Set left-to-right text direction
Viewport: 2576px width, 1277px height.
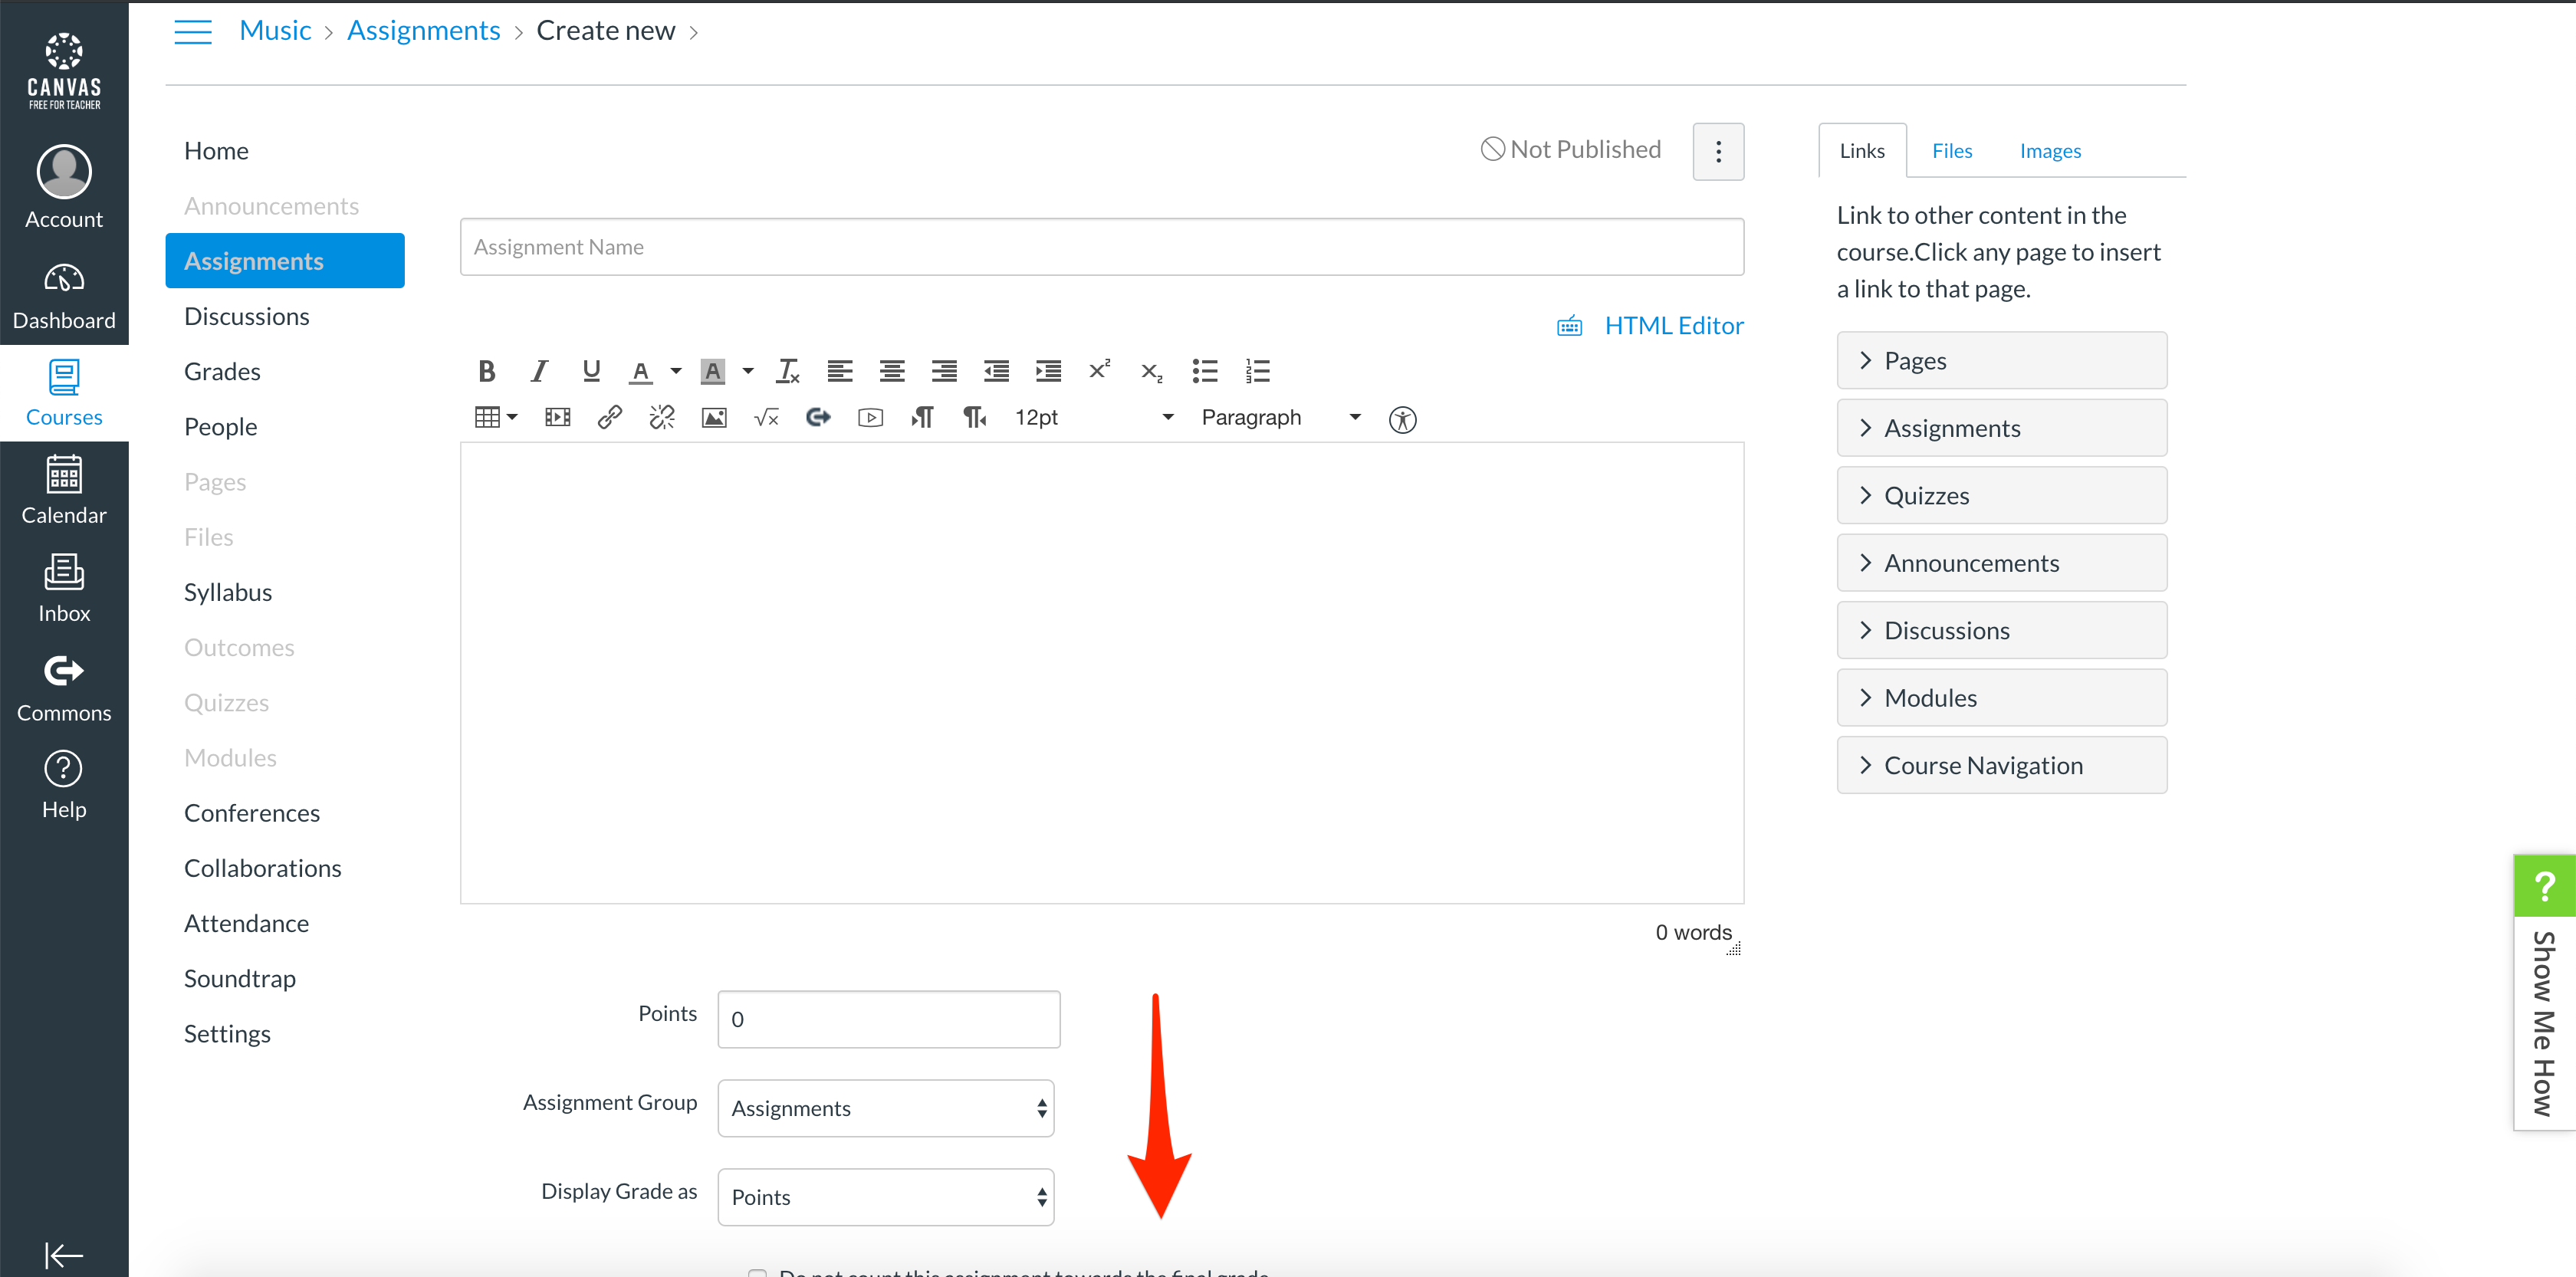(922, 417)
